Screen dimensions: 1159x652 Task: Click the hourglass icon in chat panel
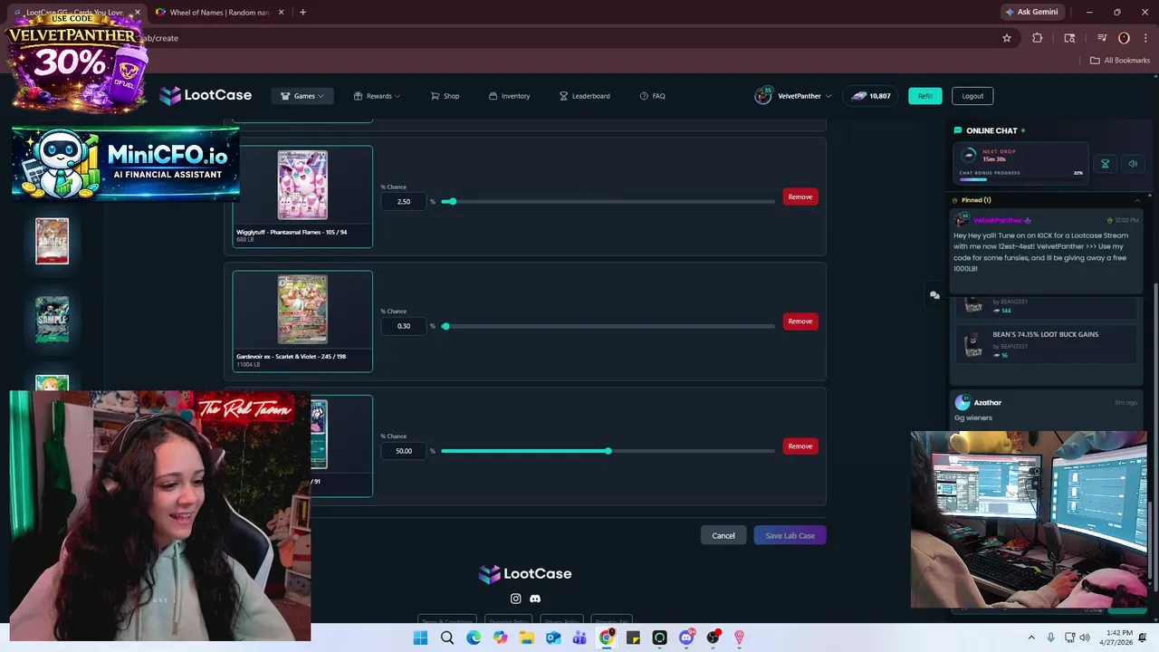[x=1105, y=164]
